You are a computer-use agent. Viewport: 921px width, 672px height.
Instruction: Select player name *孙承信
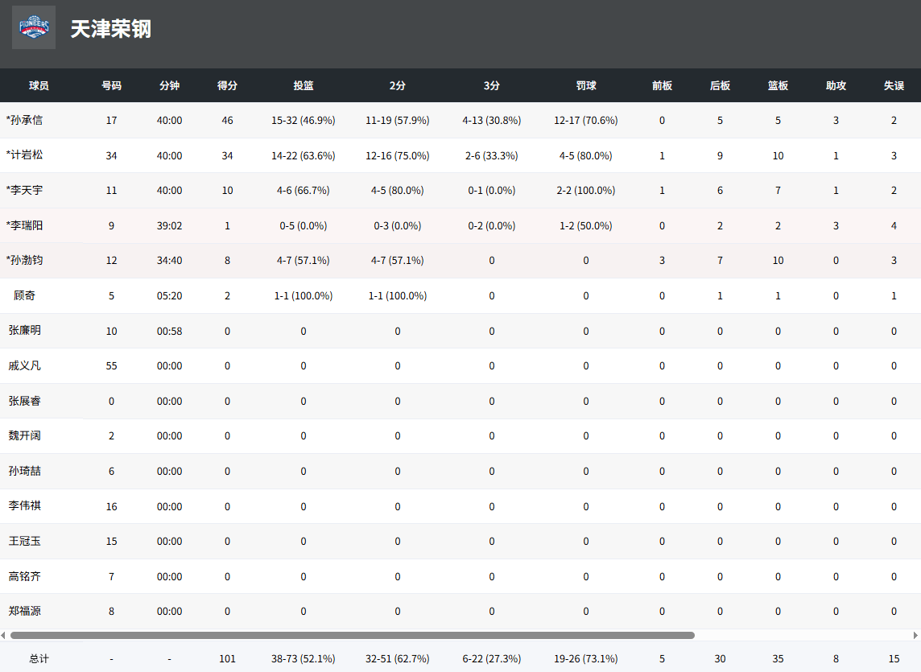click(24, 120)
